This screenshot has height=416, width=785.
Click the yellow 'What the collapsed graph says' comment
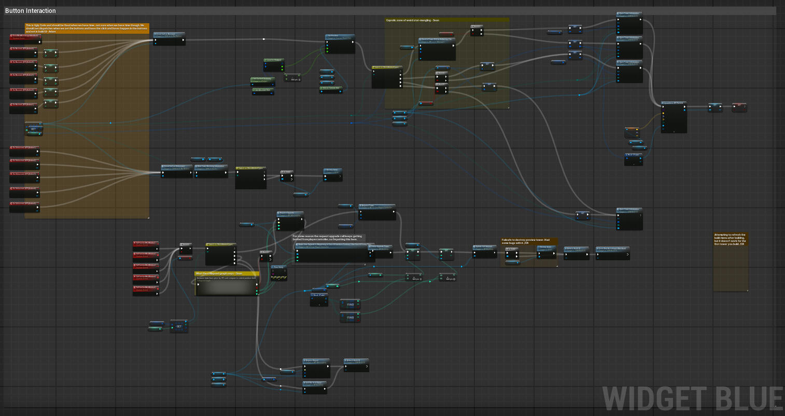pos(219,274)
